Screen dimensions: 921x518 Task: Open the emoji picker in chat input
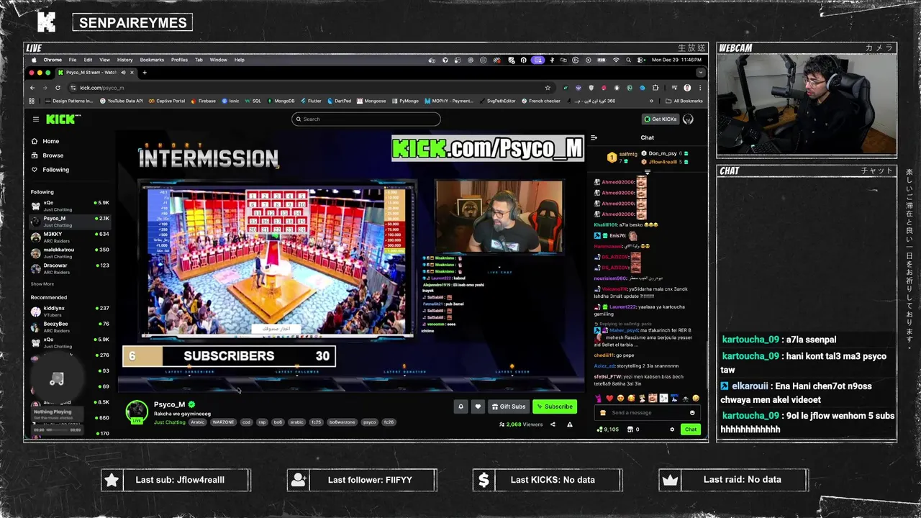click(692, 413)
